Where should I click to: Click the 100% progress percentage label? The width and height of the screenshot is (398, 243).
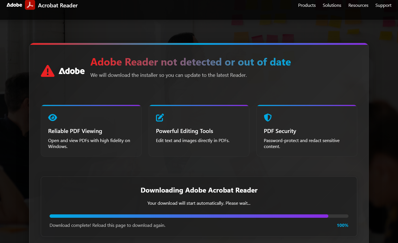pos(343,225)
